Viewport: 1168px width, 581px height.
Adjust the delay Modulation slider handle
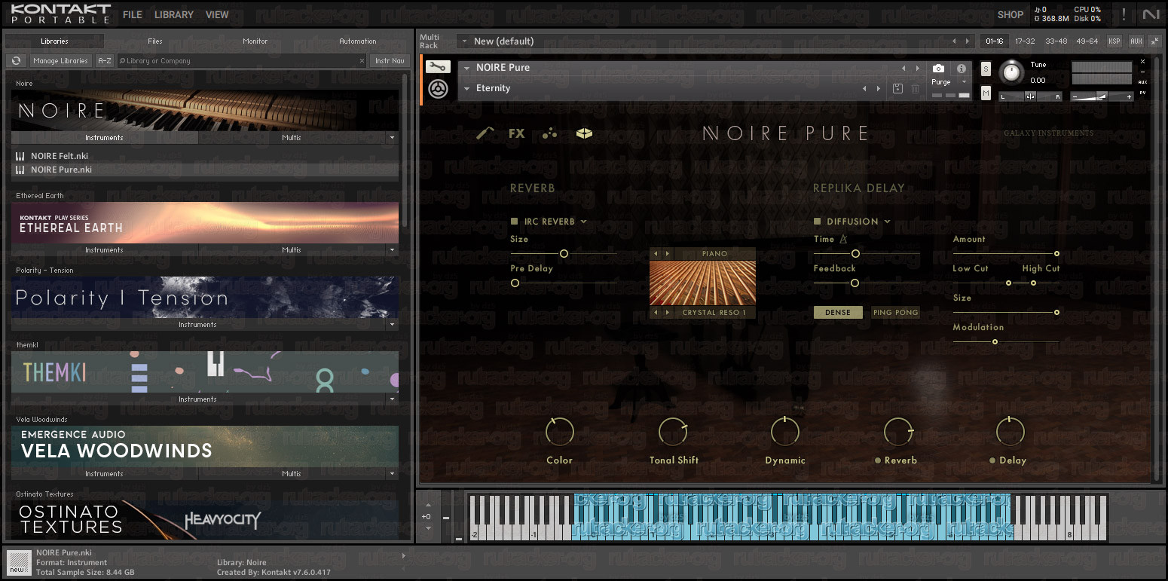pos(995,342)
